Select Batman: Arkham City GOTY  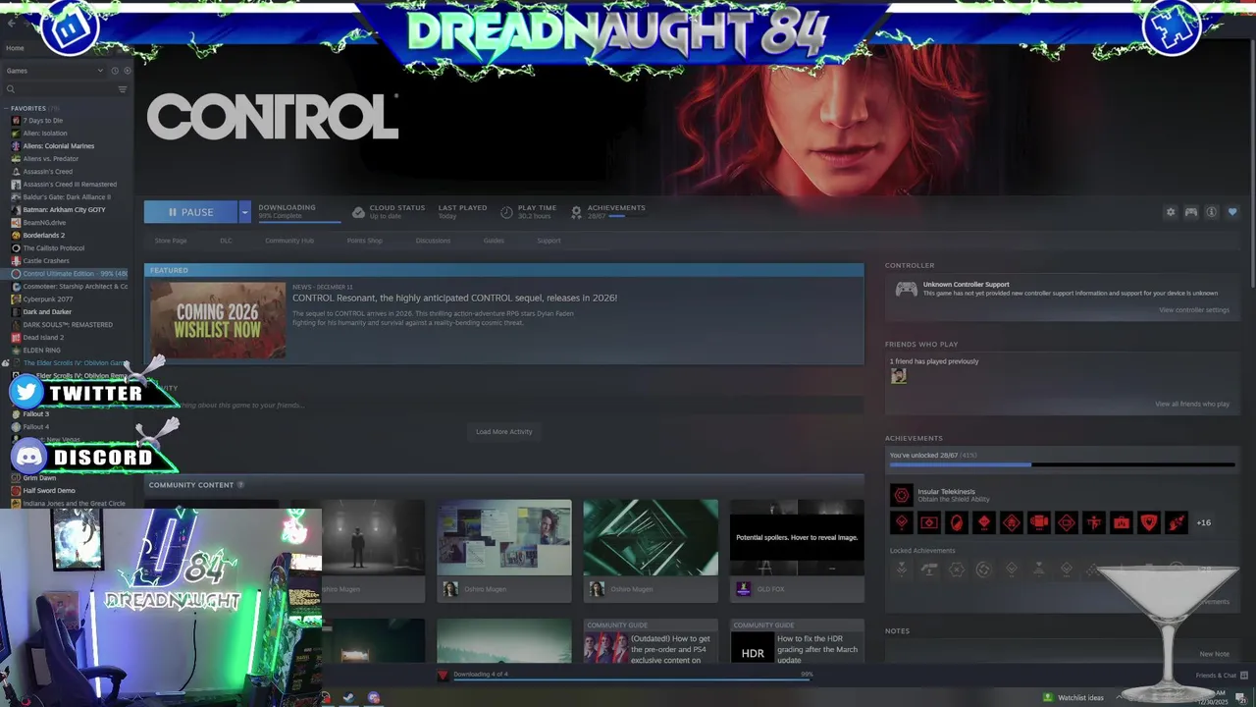pos(64,210)
